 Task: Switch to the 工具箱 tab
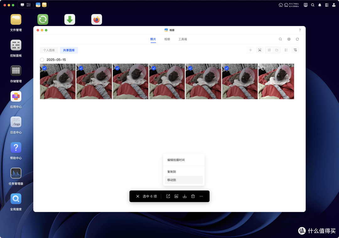183,39
